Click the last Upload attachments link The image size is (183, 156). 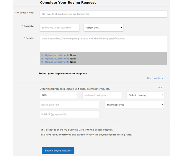[x=57, y=62]
